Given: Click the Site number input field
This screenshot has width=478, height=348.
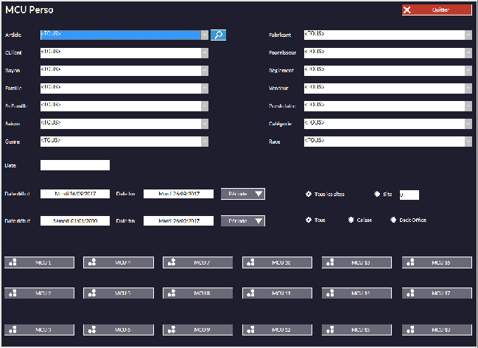Looking at the screenshot, I should (409, 195).
